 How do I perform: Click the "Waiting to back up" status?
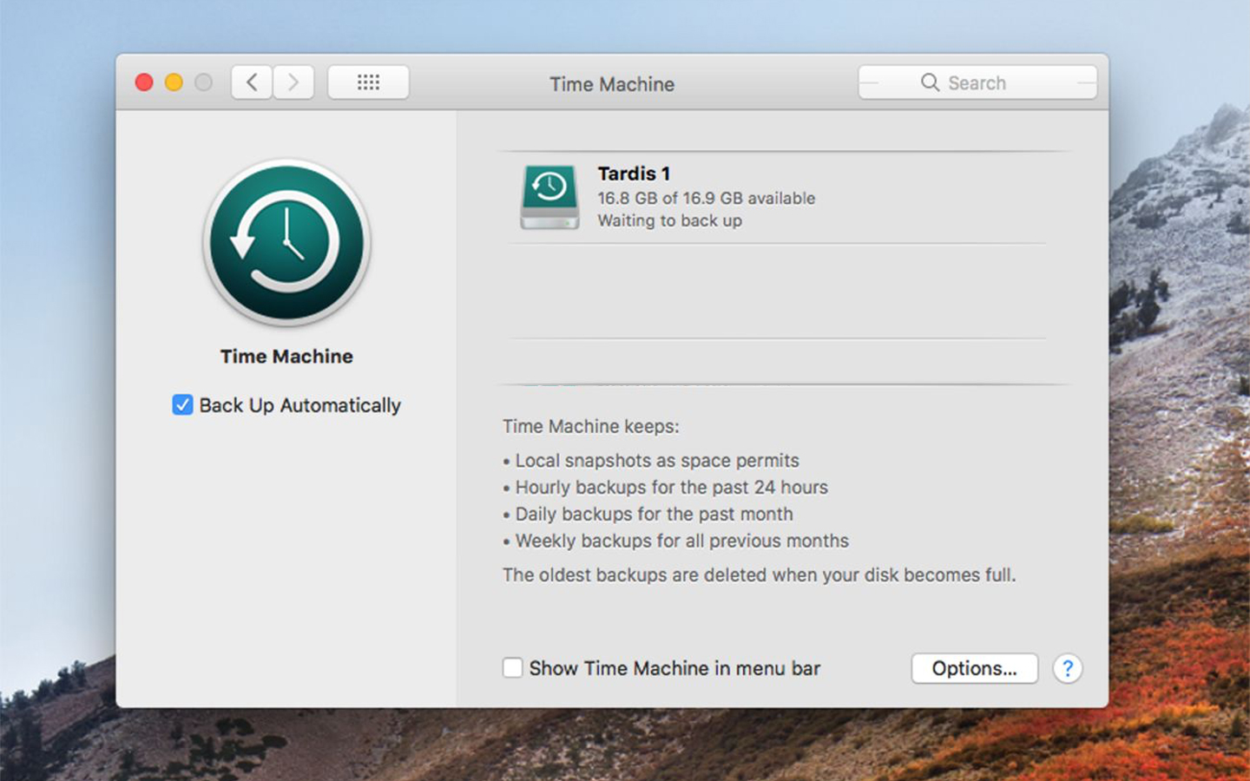tap(669, 220)
